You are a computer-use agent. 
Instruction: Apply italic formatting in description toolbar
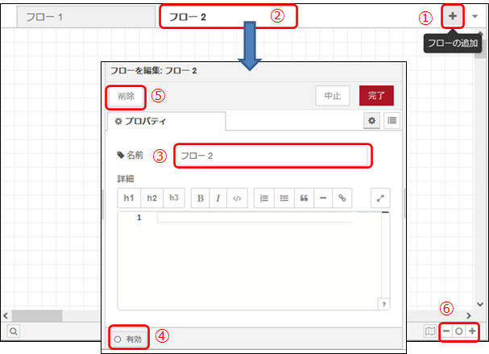click(x=218, y=198)
